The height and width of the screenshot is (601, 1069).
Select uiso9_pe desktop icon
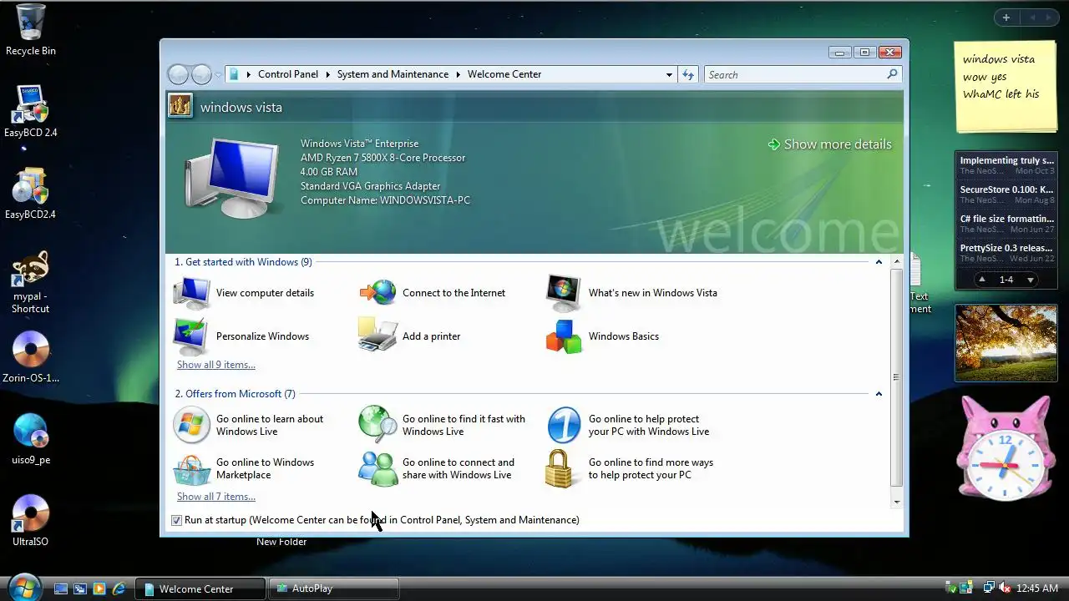click(31, 438)
